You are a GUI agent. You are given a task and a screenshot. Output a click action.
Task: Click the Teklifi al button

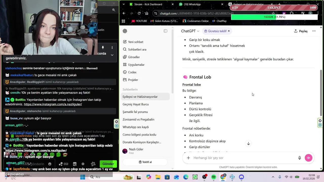(x=145, y=162)
